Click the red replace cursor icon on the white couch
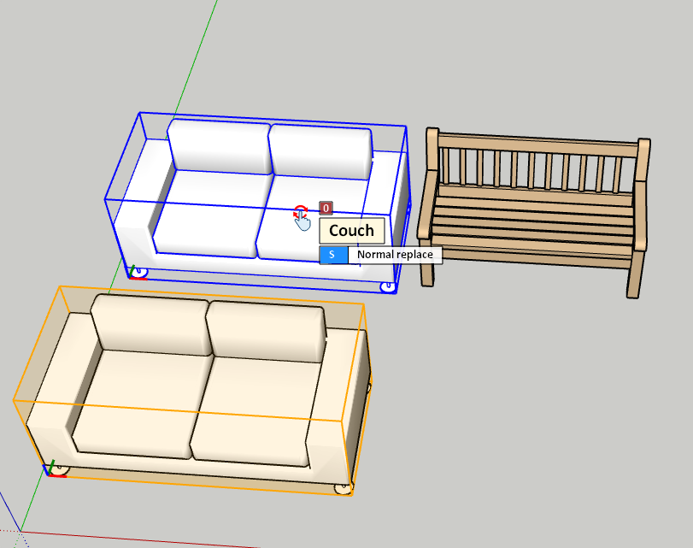Screen dimensions: 693x548 coord(300,212)
